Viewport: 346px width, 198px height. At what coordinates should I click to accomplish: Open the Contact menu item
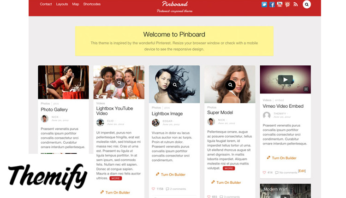pyautogui.click(x=46, y=4)
